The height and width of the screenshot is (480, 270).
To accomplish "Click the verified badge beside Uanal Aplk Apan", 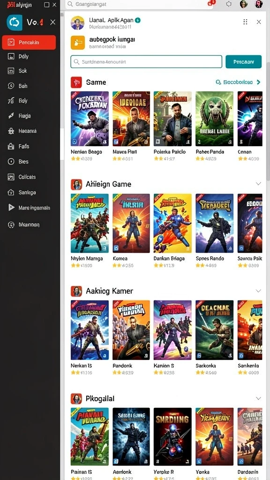I will (x=138, y=20).
